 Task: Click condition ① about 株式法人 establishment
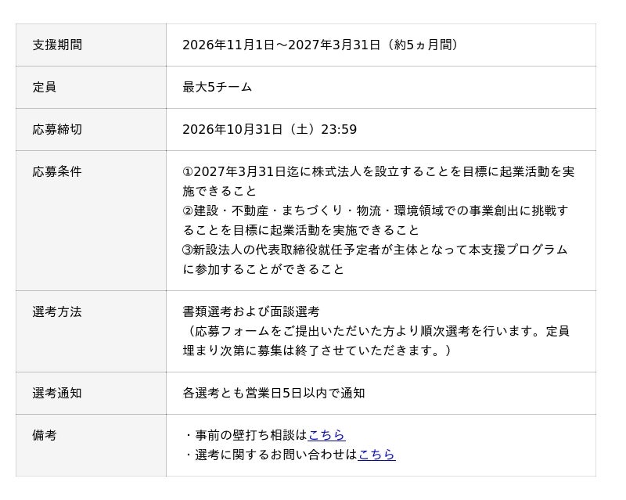tap(379, 182)
